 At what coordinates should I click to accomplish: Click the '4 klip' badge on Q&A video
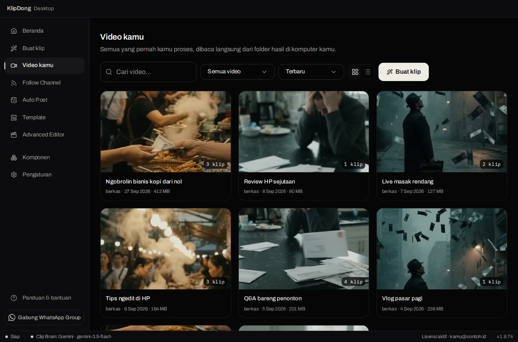(353, 282)
